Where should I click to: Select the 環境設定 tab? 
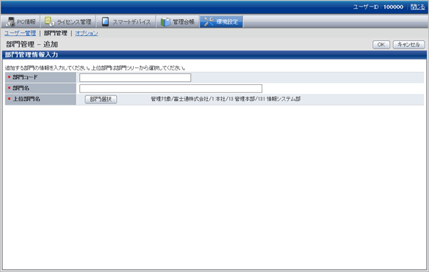pos(221,21)
